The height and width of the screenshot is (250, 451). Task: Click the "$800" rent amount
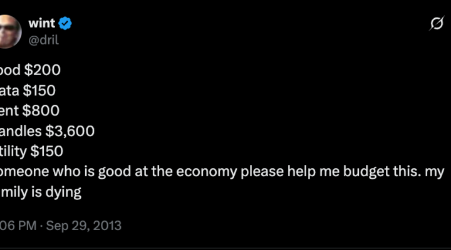tap(41, 111)
